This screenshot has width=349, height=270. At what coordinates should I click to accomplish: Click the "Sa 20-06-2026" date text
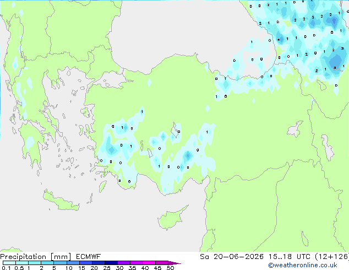click(232, 257)
